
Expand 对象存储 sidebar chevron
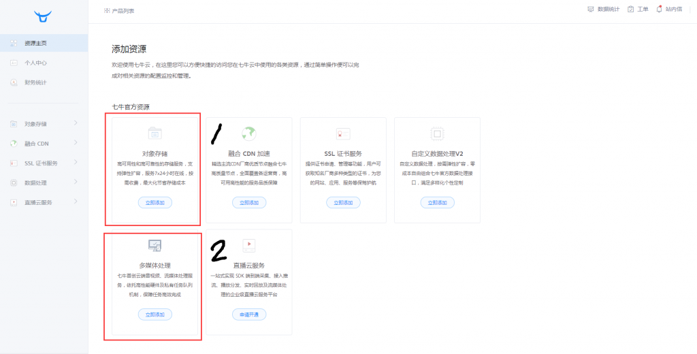(x=76, y=123)
